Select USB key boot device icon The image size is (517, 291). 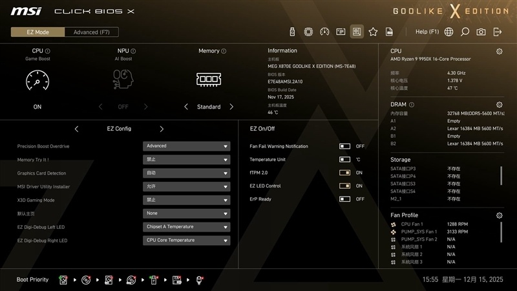pyautogui.click(x=154, y=280)
